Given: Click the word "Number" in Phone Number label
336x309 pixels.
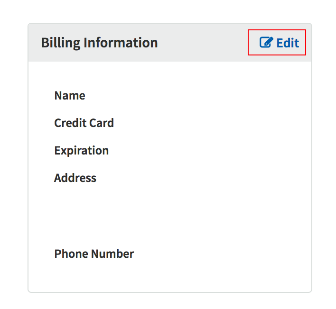Looking at the screenshot, I should point(113,254).
